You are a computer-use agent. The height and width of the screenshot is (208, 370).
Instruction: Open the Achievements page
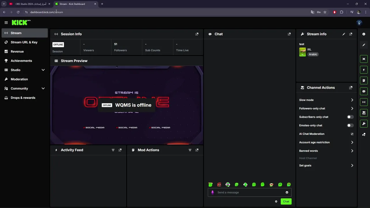[25, 61]
